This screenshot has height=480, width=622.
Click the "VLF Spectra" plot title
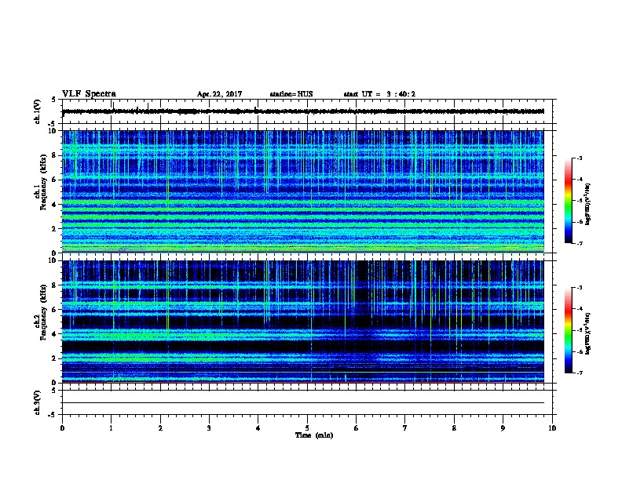click(89, 94)
